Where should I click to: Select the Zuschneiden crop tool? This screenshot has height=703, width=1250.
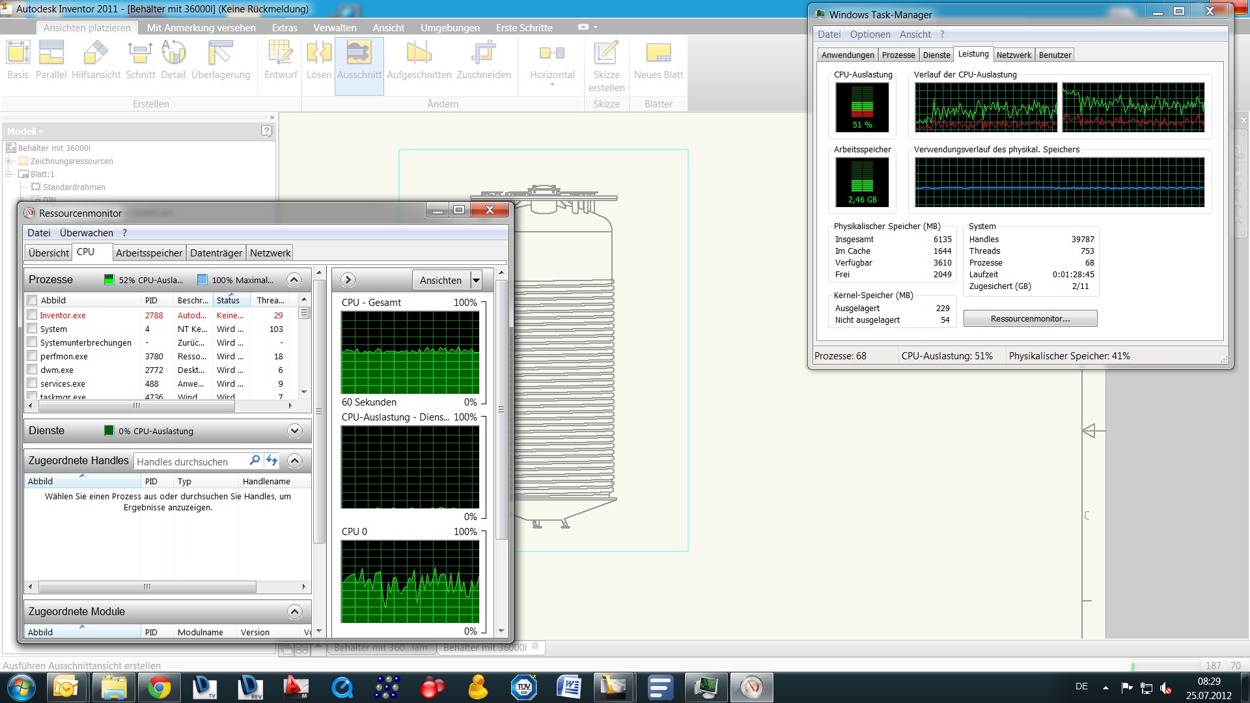click(x=484, y=60)
